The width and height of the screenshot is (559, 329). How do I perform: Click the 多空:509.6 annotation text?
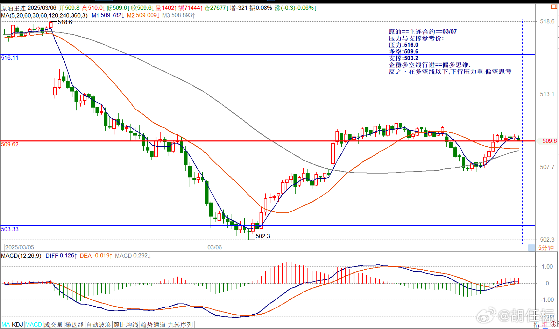point(403,51)
